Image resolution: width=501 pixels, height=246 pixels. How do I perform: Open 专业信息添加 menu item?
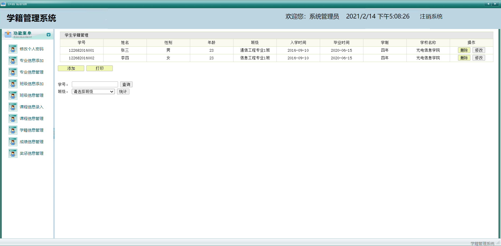pos(31,61)
